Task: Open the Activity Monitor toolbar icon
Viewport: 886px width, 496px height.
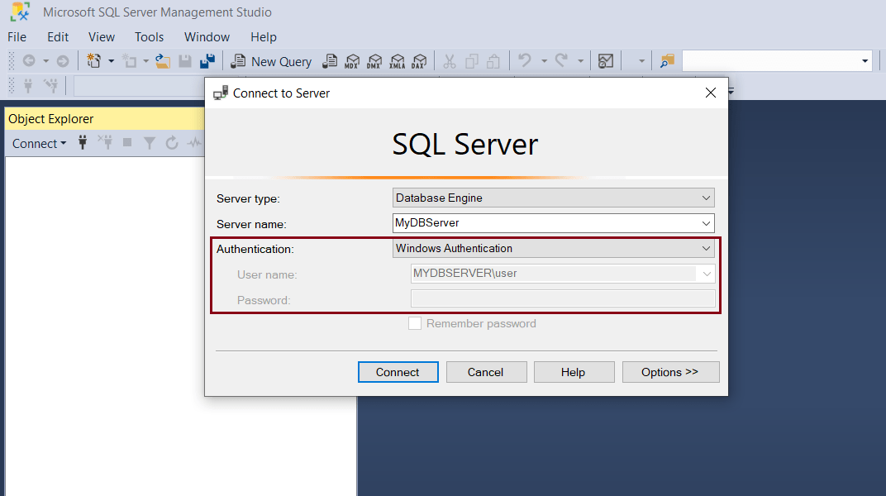Action: coord(606,61)
